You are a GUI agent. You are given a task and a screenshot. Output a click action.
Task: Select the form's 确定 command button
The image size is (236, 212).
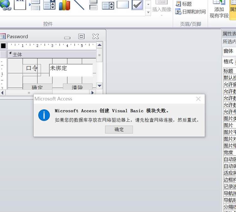[37, 87]
